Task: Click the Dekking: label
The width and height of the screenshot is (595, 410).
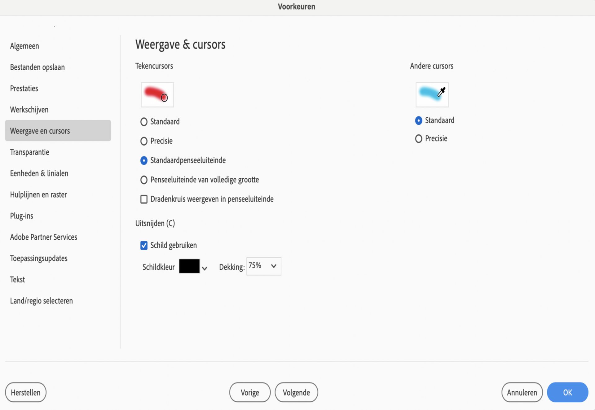Action: point(232,267)
